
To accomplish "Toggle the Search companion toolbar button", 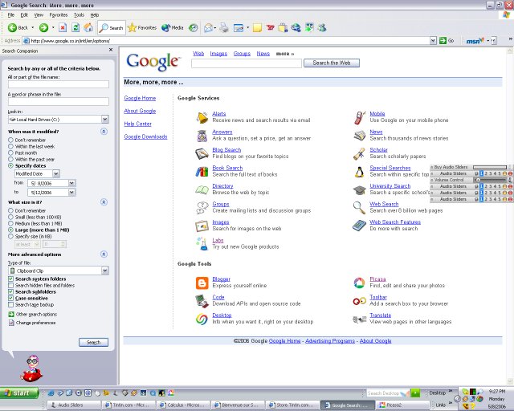I will point(111,28).
